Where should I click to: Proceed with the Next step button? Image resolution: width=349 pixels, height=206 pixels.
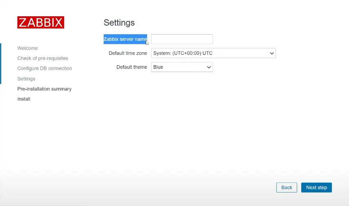point(316,187)
